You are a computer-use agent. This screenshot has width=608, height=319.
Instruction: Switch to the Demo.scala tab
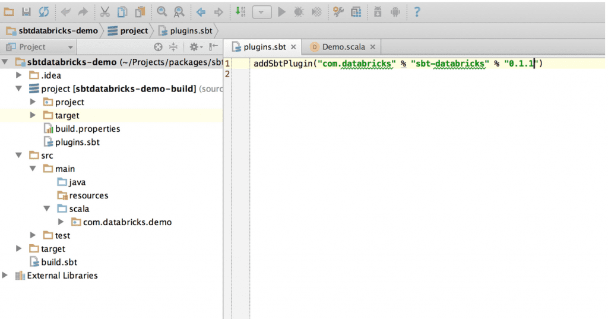(338, 47)
